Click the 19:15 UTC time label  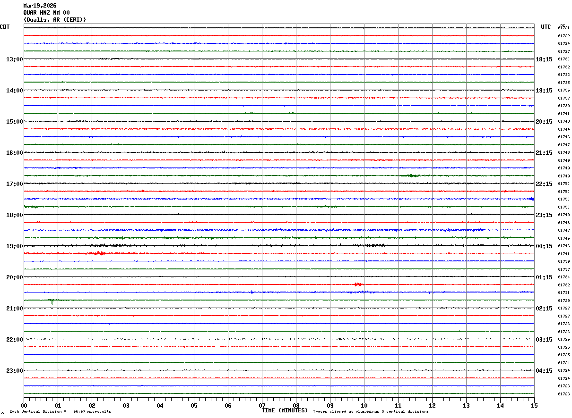tap(544, 91)
